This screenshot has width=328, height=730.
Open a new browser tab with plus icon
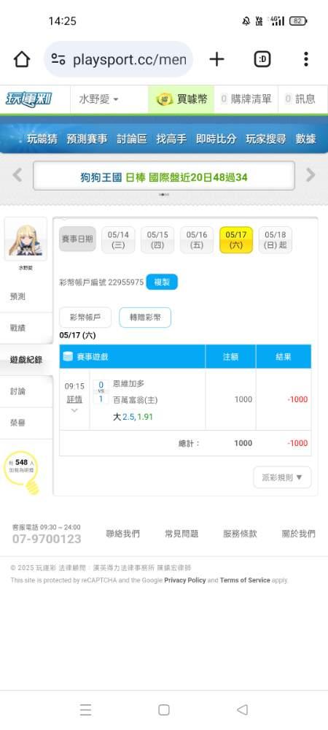[216, 59]
